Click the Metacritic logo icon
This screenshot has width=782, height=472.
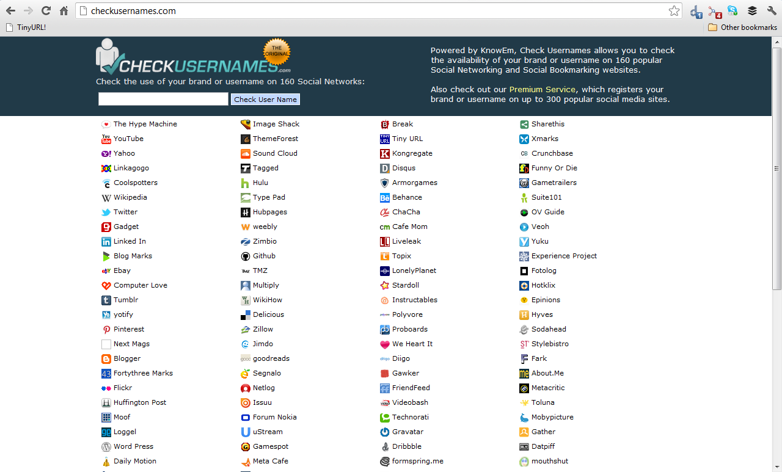pyautogui.click(x=524, y=388)
